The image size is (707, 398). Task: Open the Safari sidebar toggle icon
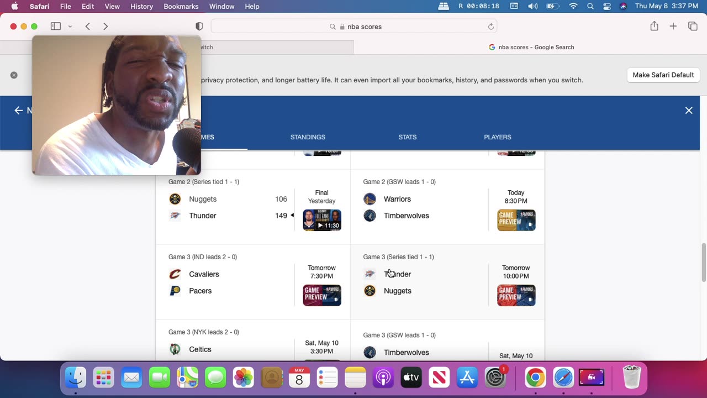tap(56, 26)
